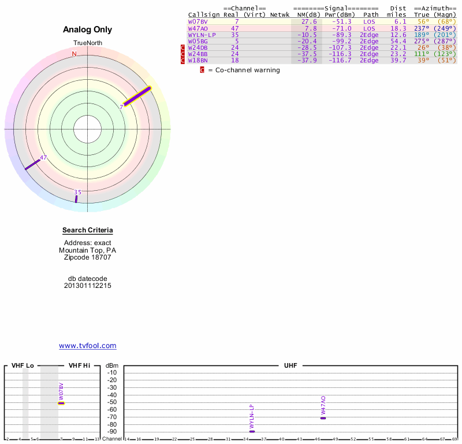The height and width of the screenshot is (444, 462).
Task: Click the channel 47 bar on radar plot
Action: click(32, 164)
